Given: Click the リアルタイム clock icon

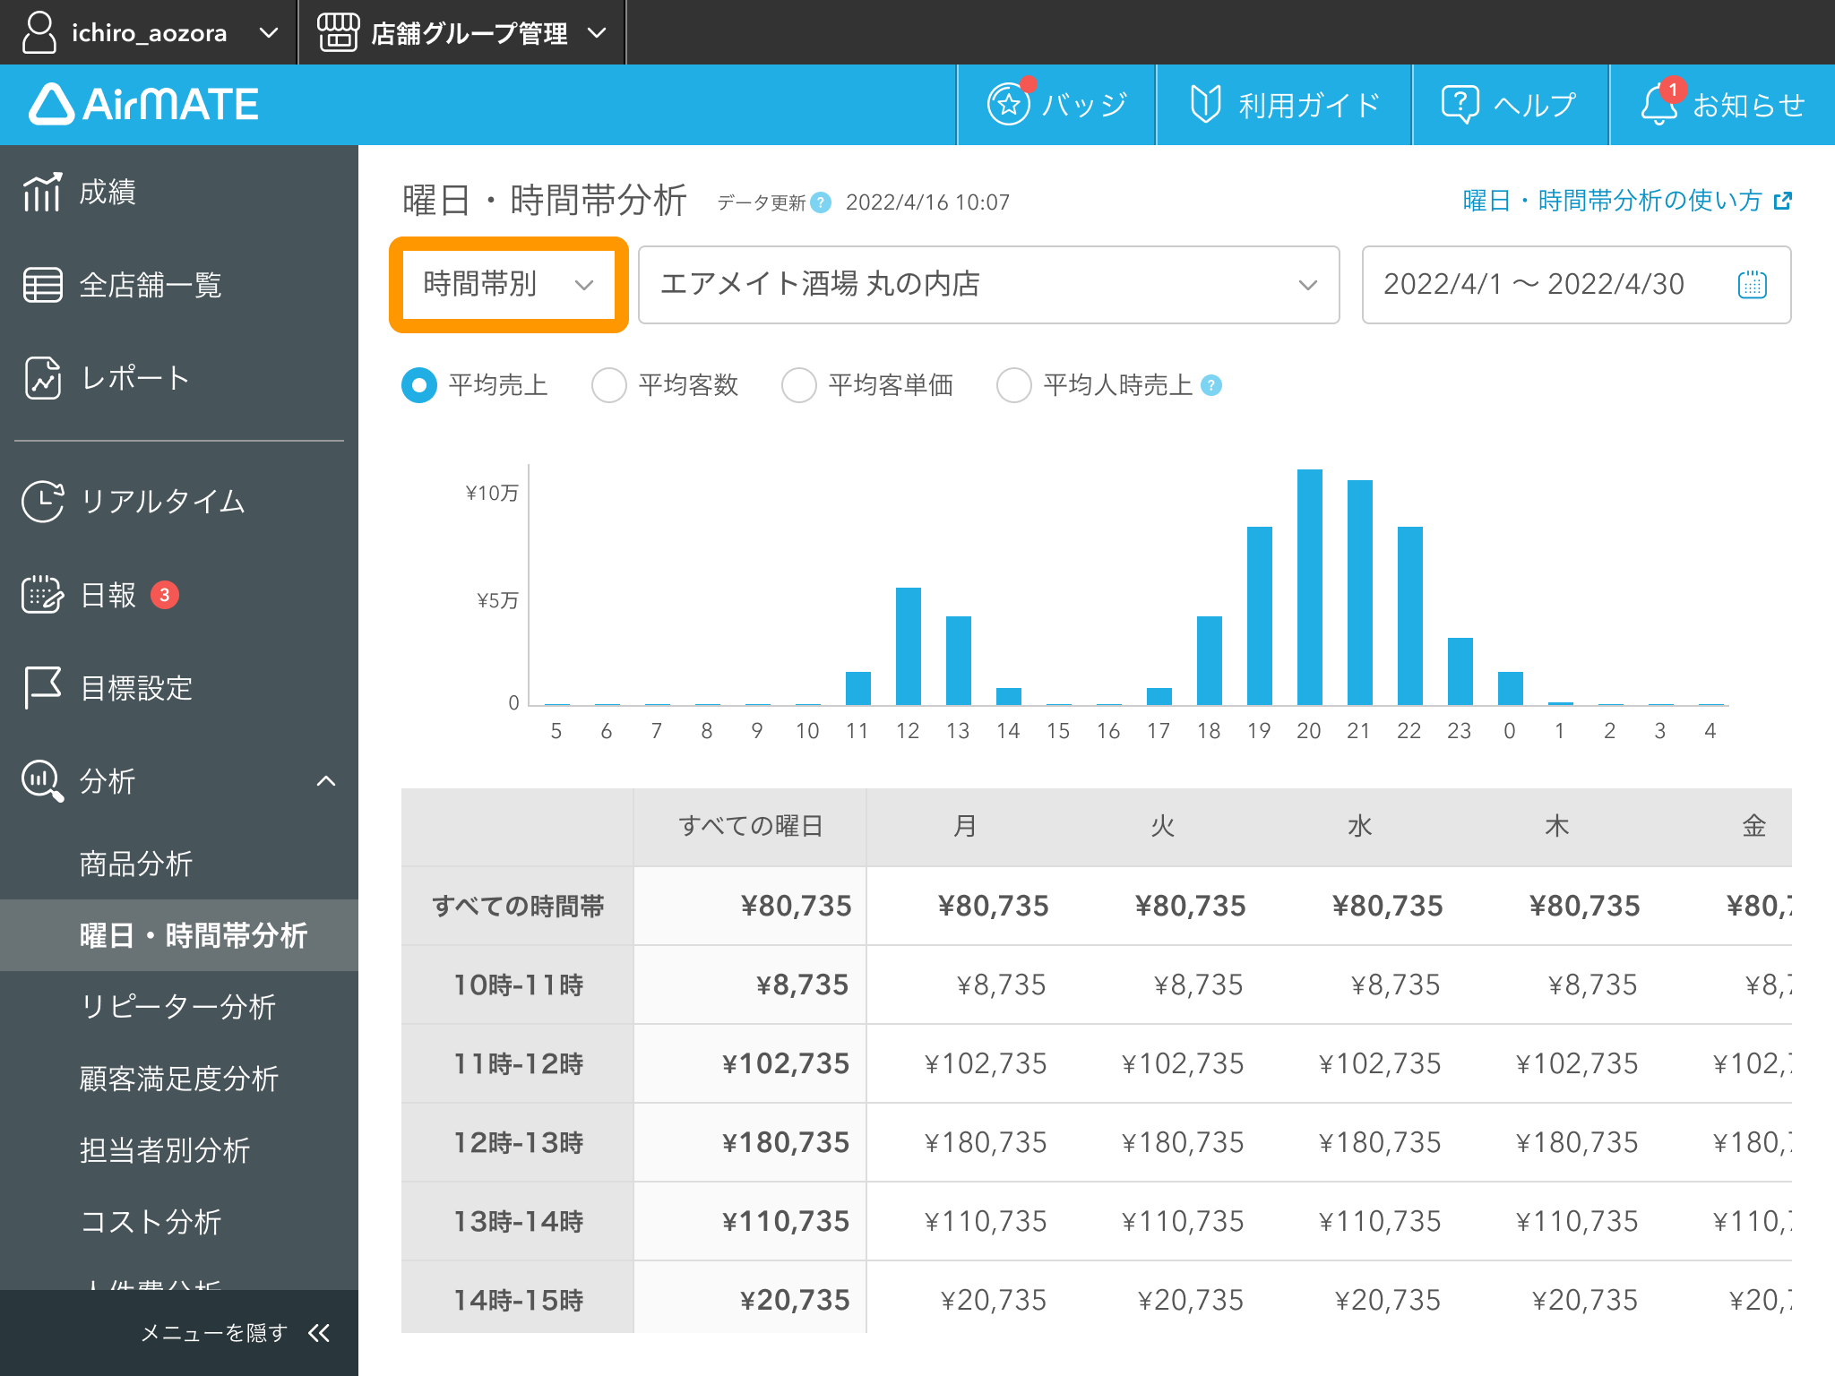Looking at the screenshot, I should 42,501.
